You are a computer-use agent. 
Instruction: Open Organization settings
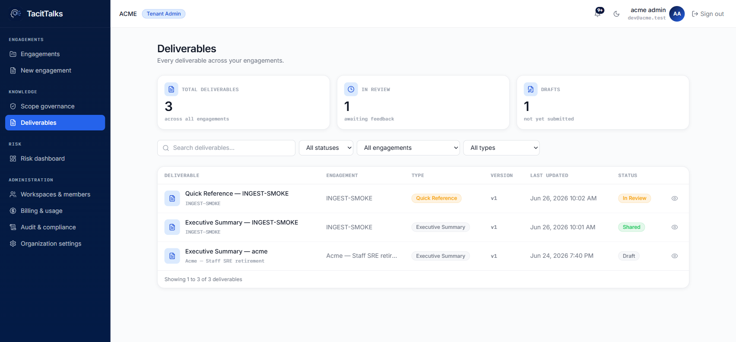55,244
